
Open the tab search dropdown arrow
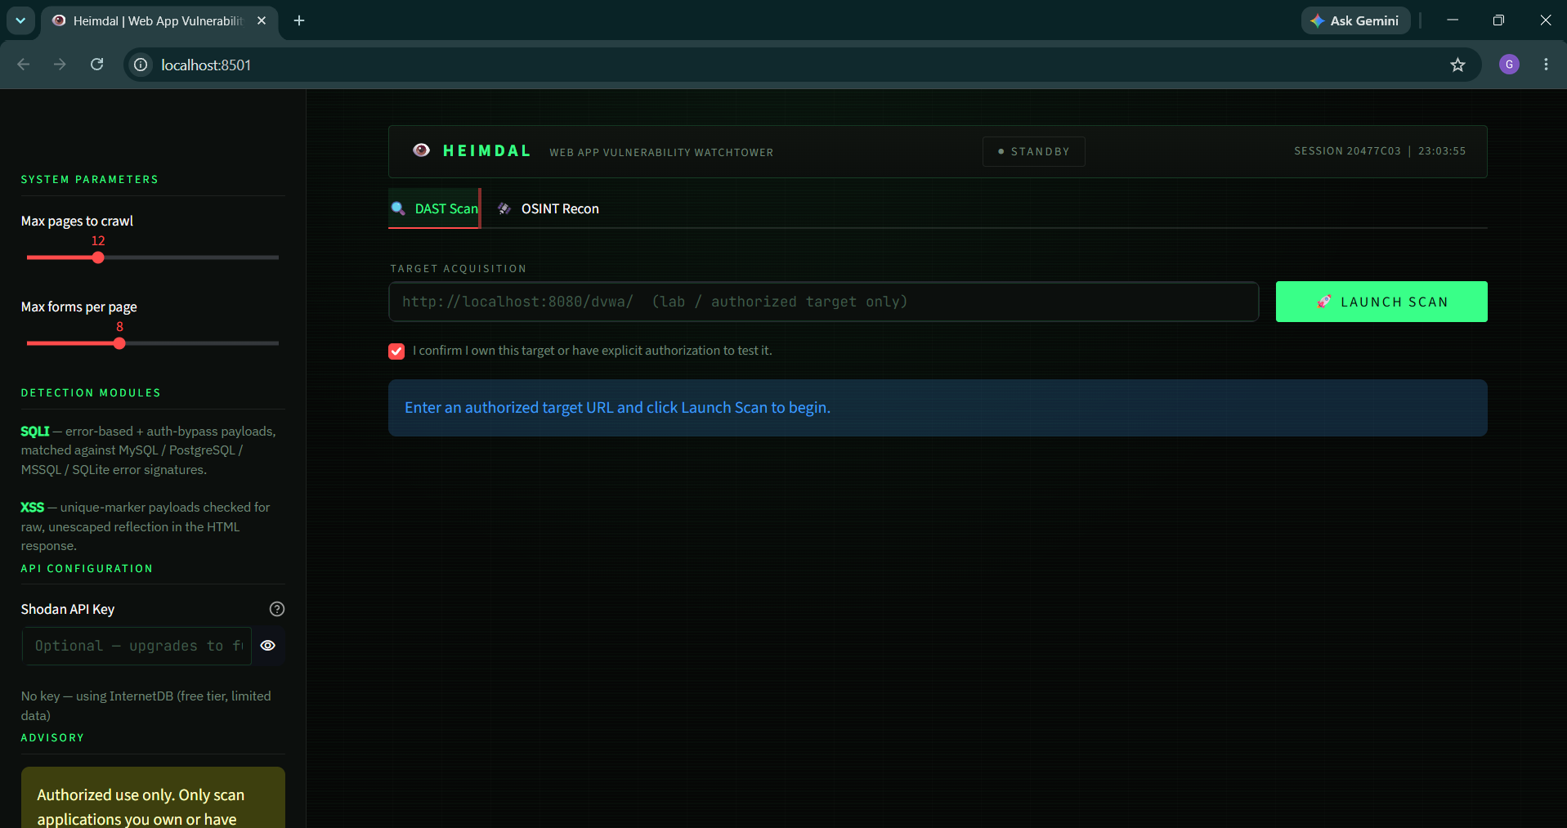tap(20, 20)
